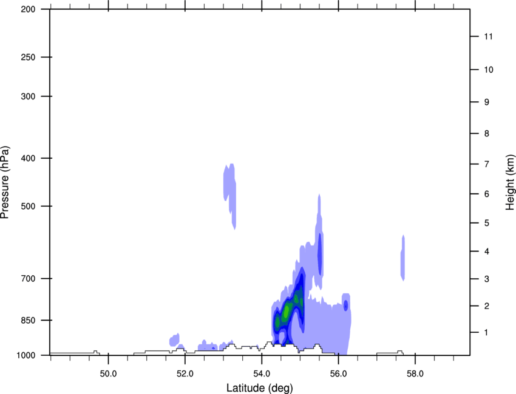
Task: Click the 9 km height label
Action: 487,102
